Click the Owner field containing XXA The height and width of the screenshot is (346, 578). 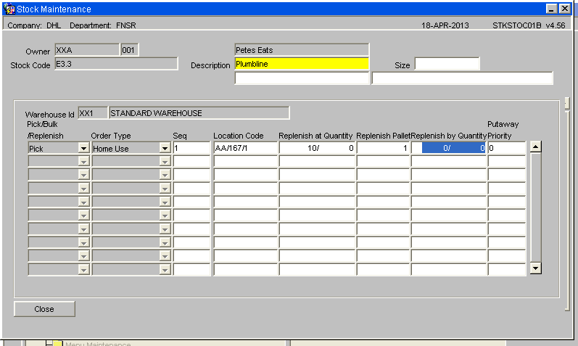tap(87, 50)
